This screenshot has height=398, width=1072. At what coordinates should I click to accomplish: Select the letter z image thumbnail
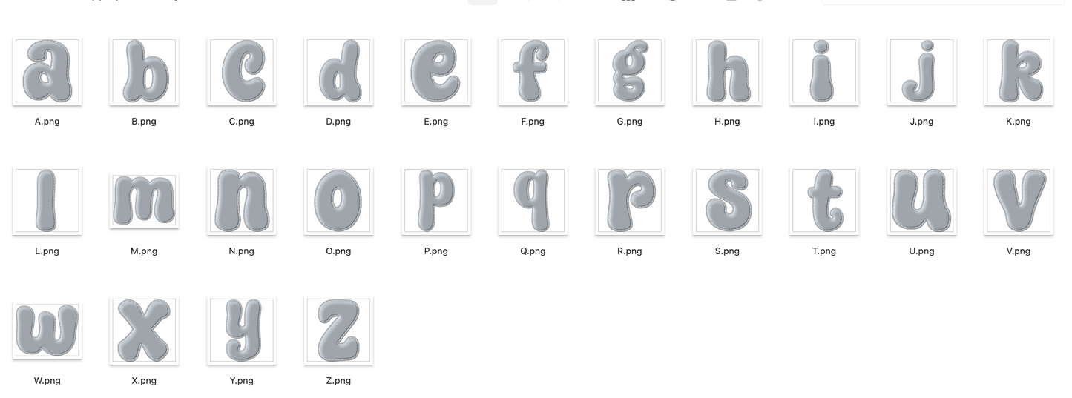338,331
